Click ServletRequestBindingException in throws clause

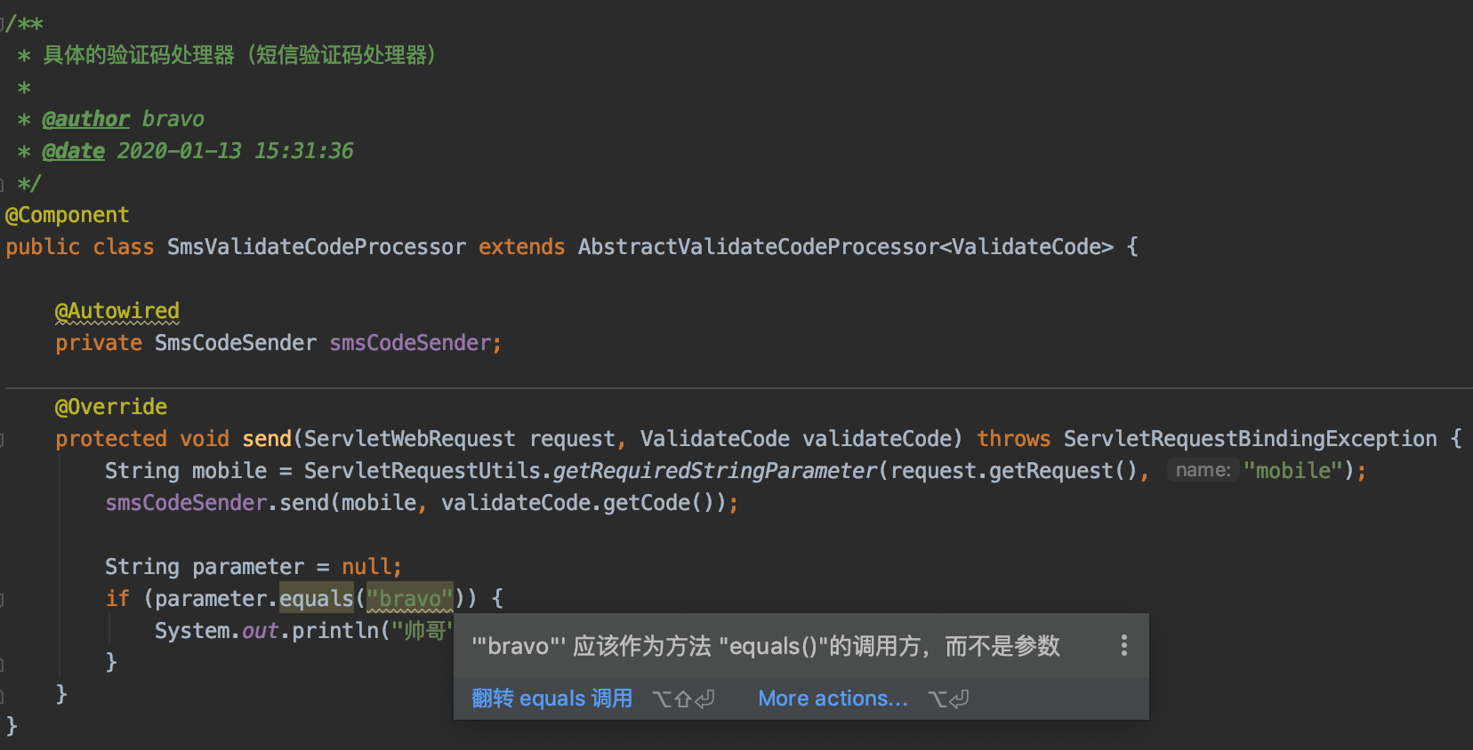point(1250,439)
